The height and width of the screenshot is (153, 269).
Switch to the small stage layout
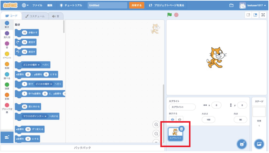tap(248, 15)
